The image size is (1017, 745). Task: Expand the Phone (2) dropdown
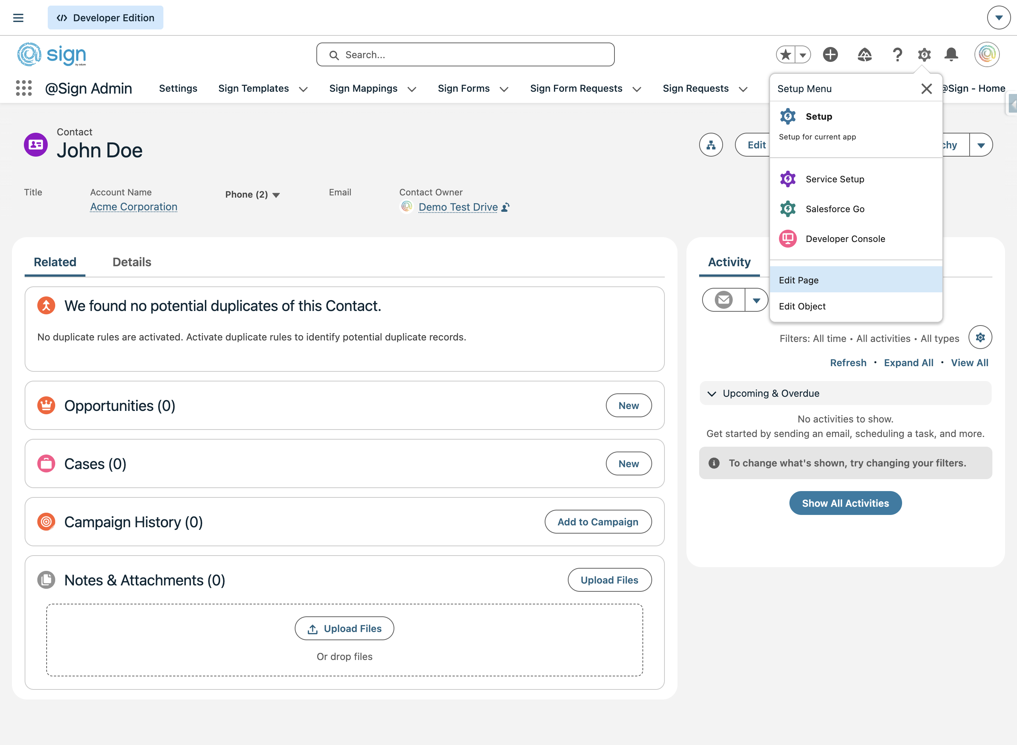(276, 195)
